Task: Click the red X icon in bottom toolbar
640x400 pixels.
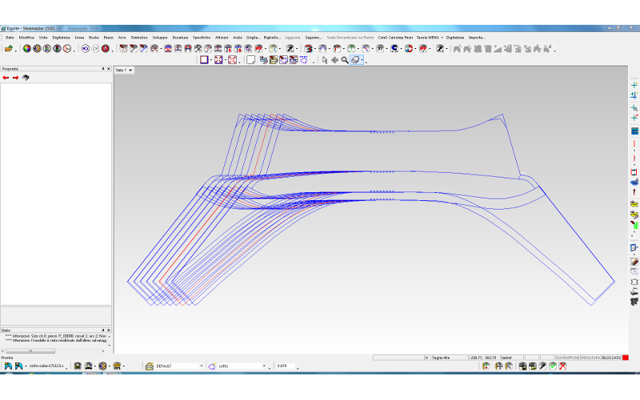Action: coord(562,366)
